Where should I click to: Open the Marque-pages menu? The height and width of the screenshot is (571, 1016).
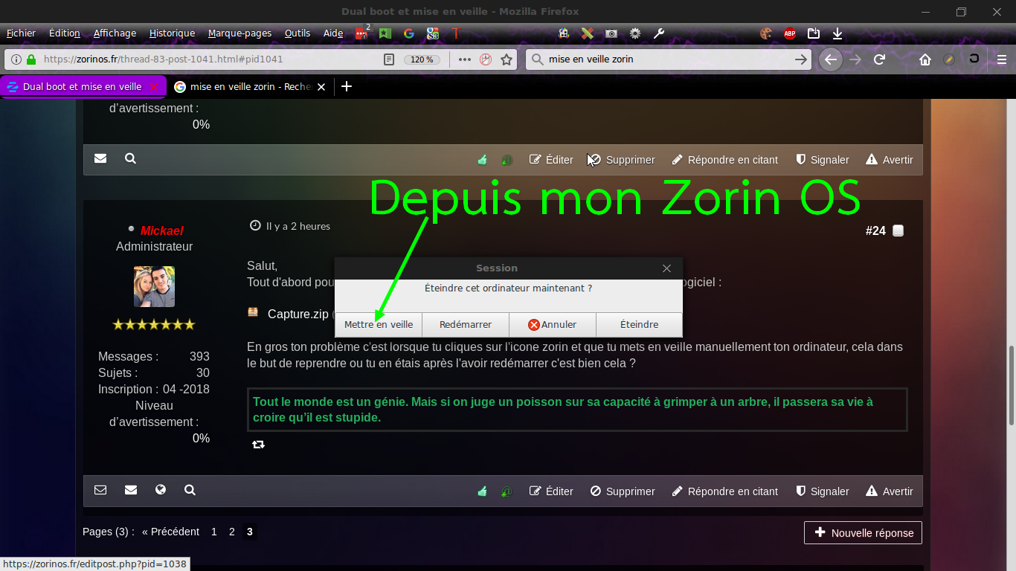[239, 33]
